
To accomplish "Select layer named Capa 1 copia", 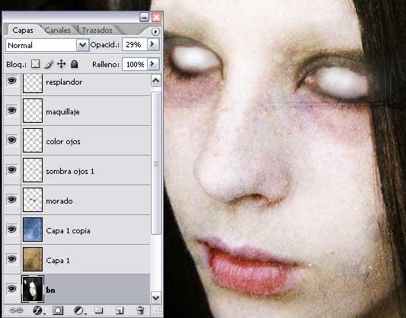I will pyautogui.click(x=68, y=231).
